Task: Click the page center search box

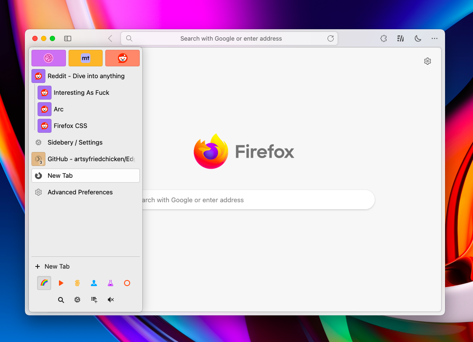Action: tap(258, 200)
